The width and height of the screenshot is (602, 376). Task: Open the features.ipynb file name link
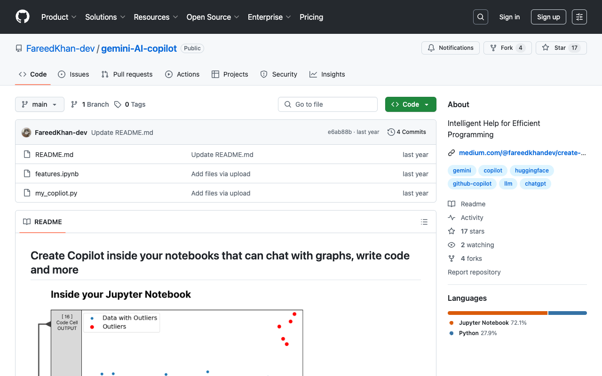[57, 174]
